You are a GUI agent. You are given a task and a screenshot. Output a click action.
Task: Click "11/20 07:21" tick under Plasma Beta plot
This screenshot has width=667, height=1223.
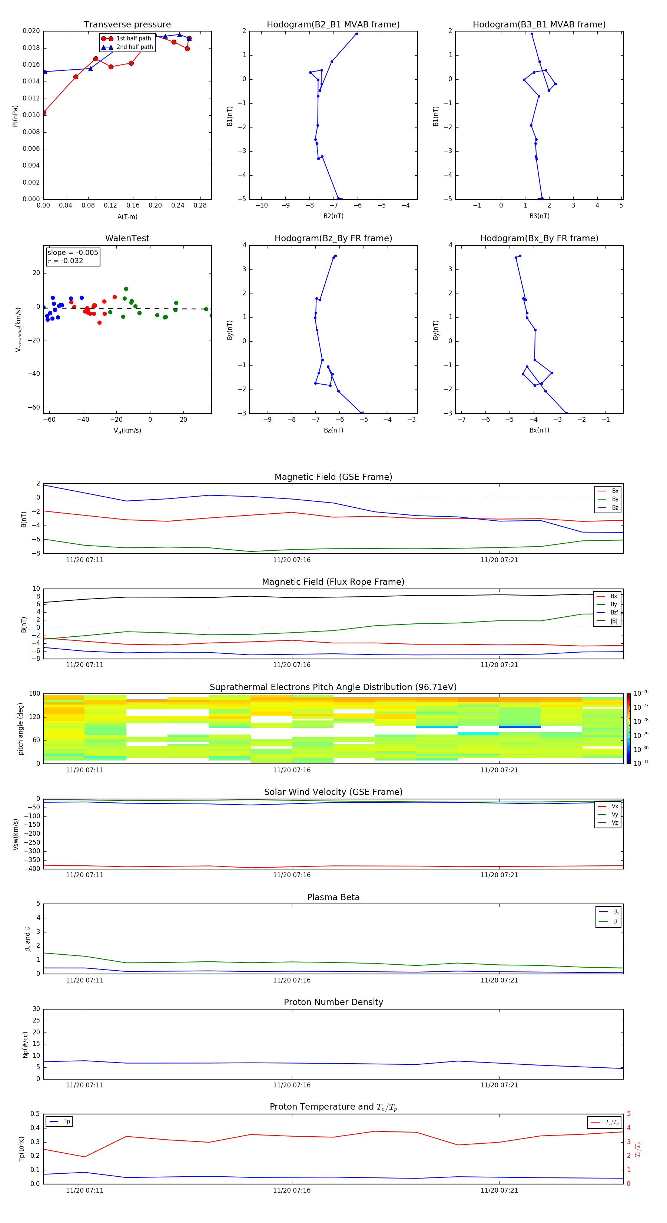point(499,980)
